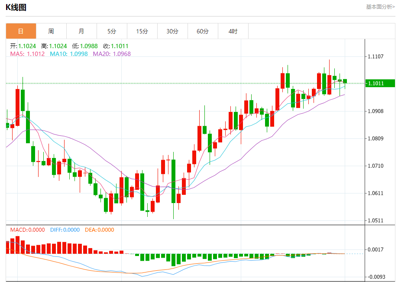Image resolution: width=398 pixels, height=282 pixels.
Task: Click the DEA:0.0000 indicator label
Action: [100, 230]
